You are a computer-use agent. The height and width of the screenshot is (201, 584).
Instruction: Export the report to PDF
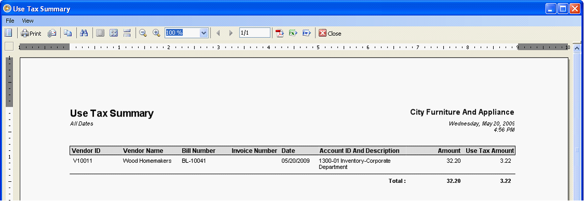[x=280, y=33]
